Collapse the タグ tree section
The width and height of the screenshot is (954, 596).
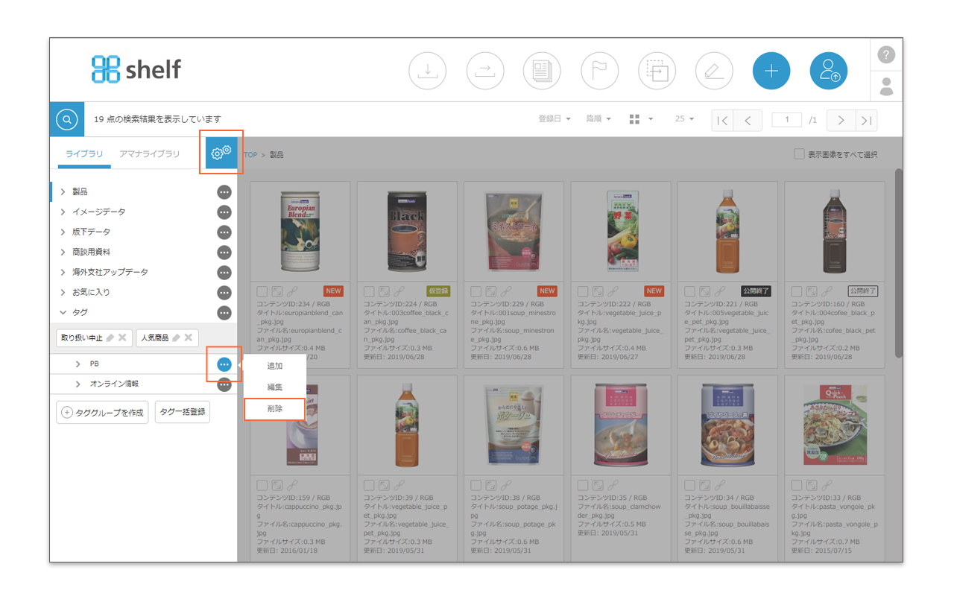[x=63, y=313]
